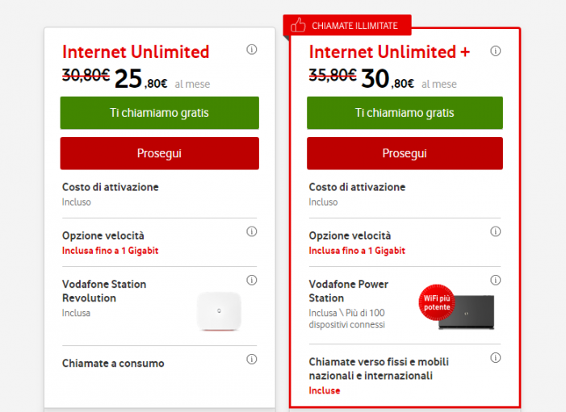Viewport: 566px width, 412px height.
Task: Click Inclusa fino a 1 Gigabit in left plan
Action: 111,251
